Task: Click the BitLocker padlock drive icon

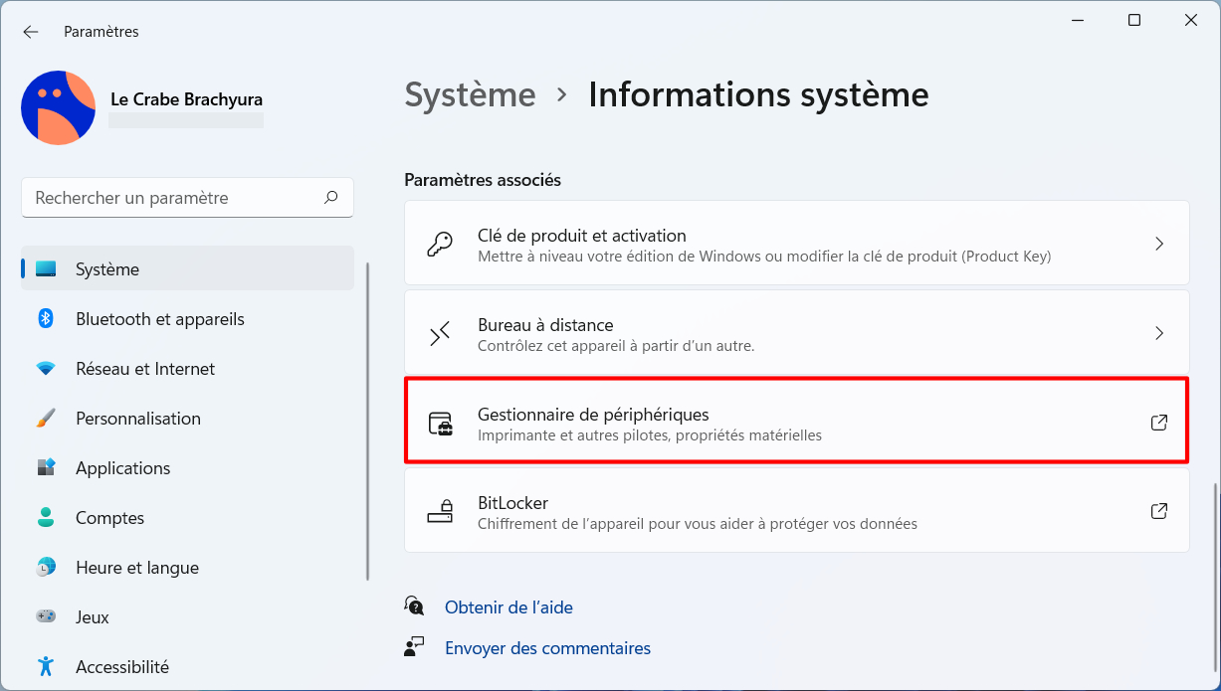Action: tap(440, 511)
